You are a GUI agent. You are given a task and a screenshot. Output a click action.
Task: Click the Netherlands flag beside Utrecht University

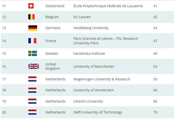tap(32, 101)
